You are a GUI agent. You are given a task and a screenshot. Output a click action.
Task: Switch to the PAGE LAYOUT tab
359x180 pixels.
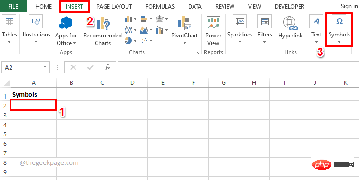[114, 6]
